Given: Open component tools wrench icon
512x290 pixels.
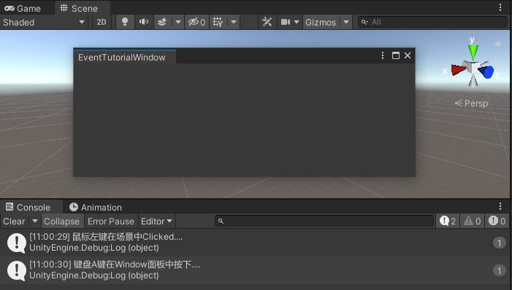Looking at the screenshot, I should pos(267,22).
